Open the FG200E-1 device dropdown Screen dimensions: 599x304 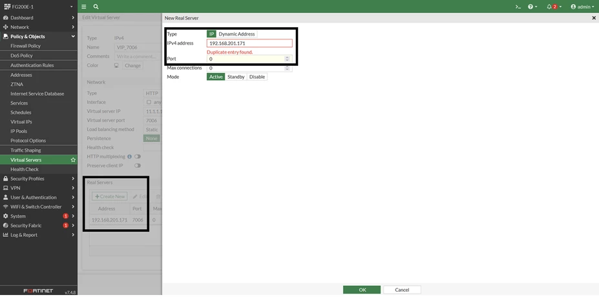[38, 6]
